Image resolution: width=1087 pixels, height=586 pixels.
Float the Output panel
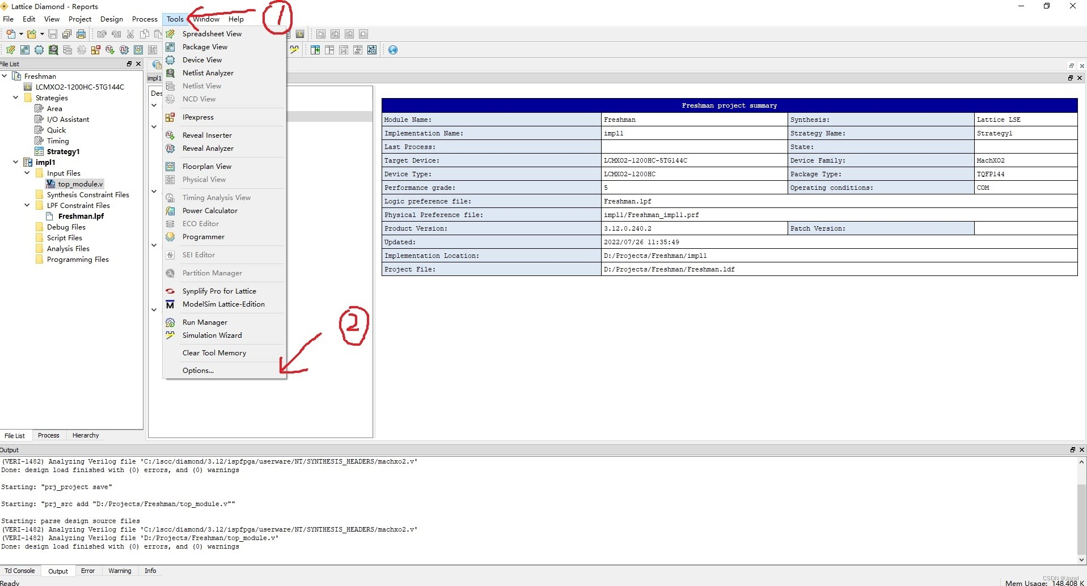pyautogui.click(x=1073, y=449)
